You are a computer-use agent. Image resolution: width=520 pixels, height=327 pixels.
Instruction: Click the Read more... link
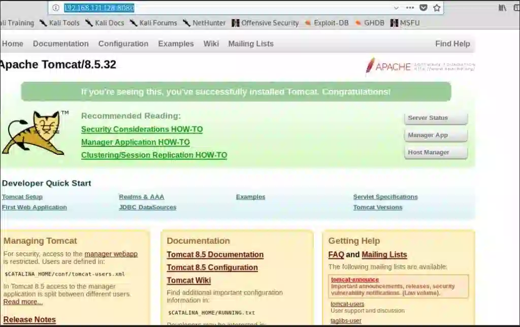click(x=23, y=302)
